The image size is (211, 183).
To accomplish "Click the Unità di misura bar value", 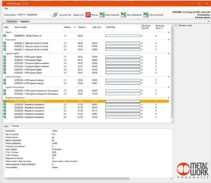I will pyautogui.click(x=53, y=137).
